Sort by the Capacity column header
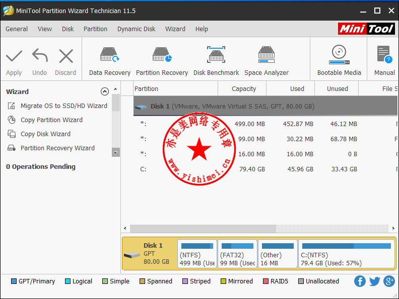 point(242,88)
